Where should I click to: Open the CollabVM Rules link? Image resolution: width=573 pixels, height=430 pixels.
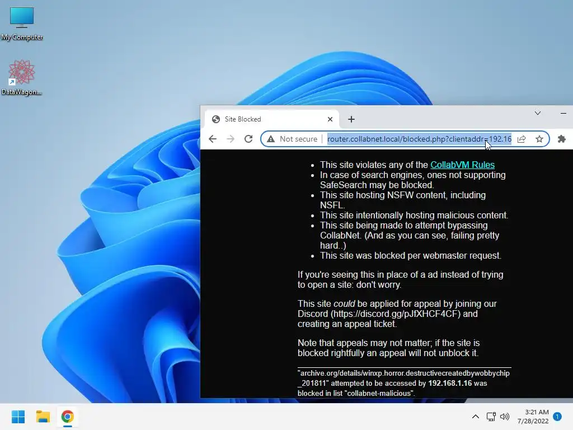click(x=462, y=165)
